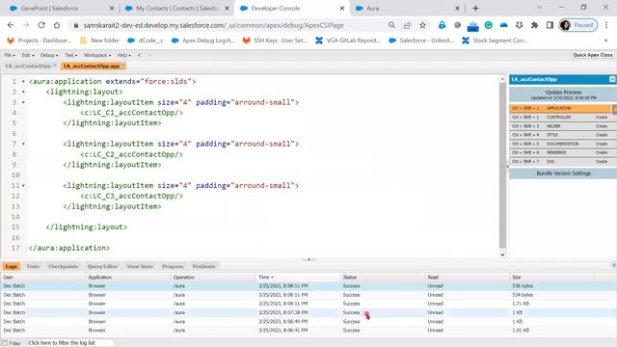The width and height of the screenshot is (617, 347).
Task: Open the tab search chevron in title bar
Action: (x=539, y=8)
